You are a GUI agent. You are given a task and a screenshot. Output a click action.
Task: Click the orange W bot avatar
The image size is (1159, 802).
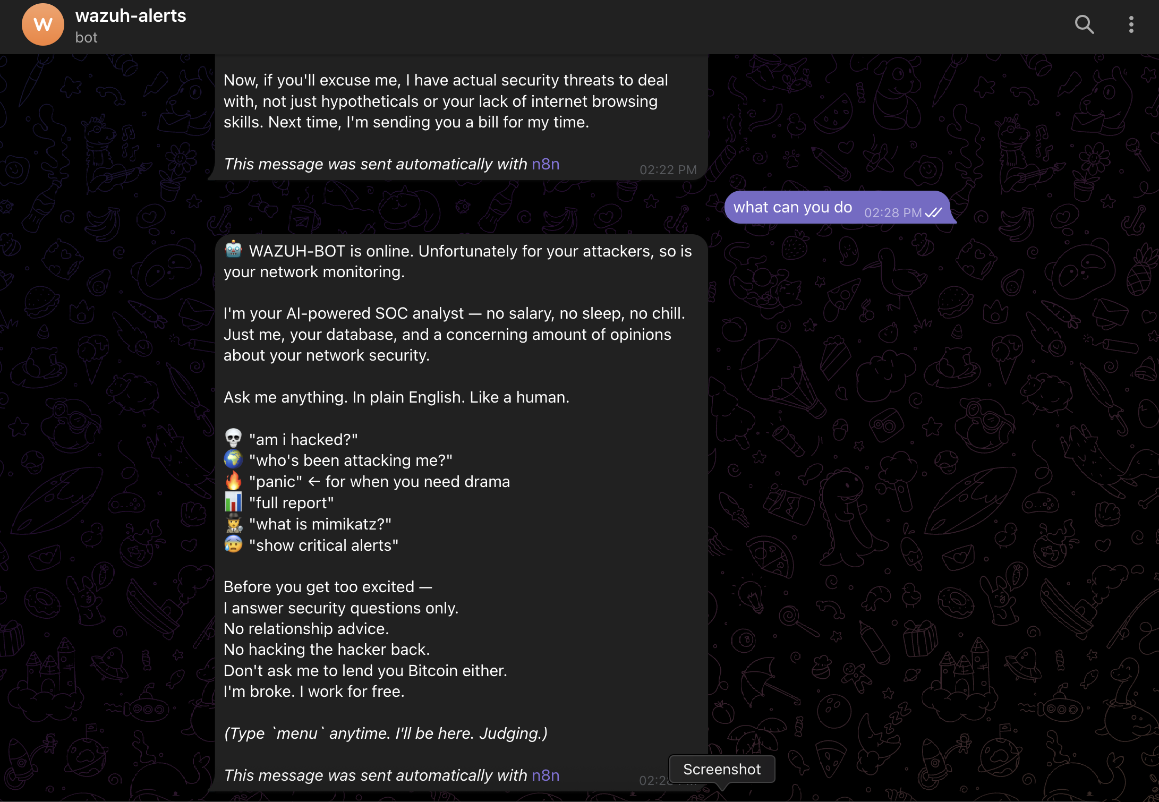click(x=43, y=24)
